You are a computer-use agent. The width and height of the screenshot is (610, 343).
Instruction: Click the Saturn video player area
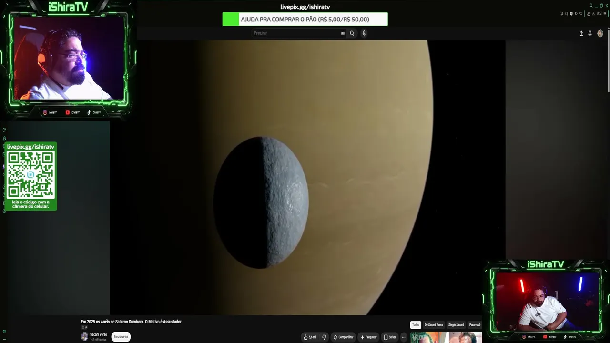coord(307,177)
